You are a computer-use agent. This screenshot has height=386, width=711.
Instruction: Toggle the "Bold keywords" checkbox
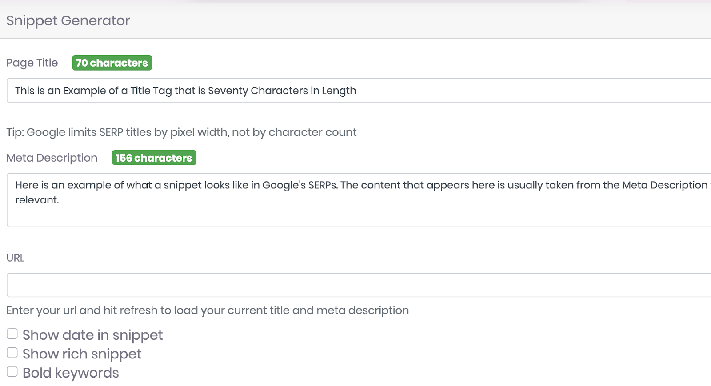click(x=12, y=372)
